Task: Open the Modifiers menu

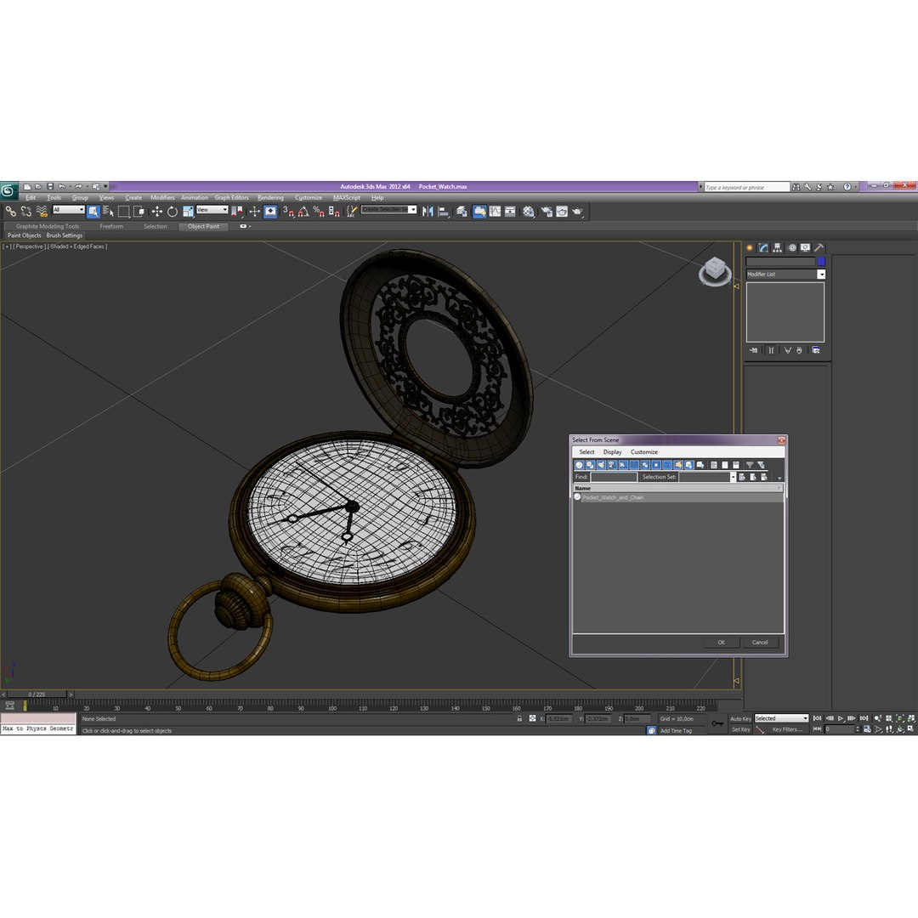Action: click(x=162, y=198)
